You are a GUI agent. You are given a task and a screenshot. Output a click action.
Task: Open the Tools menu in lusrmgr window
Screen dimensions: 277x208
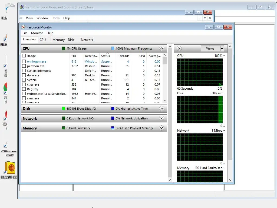[x=56, y=18]
